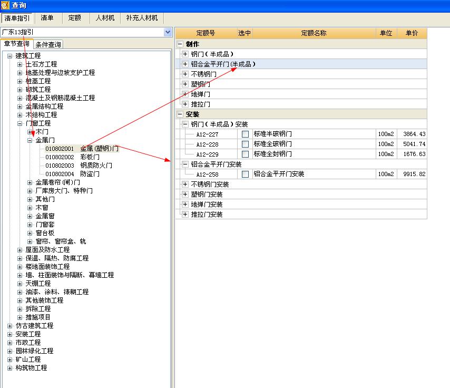Click the 定额名称 column header
This screenshot has height=388, width=450.
[x=314, y=33]
